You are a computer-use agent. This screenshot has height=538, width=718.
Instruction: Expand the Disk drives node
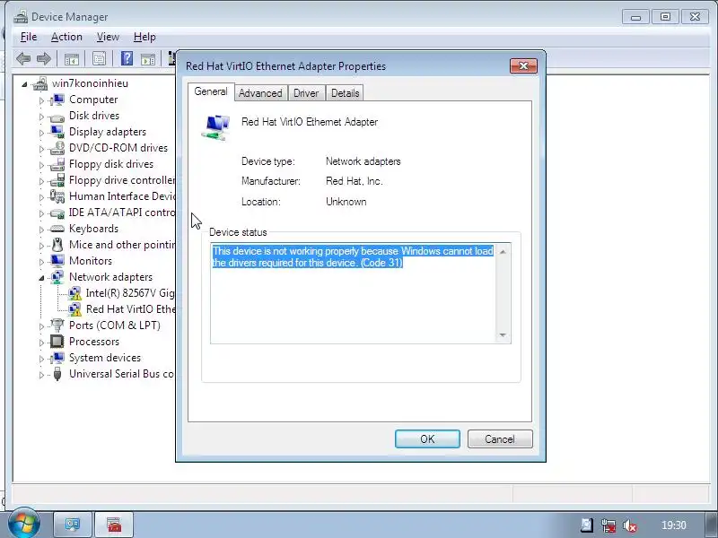41,117
